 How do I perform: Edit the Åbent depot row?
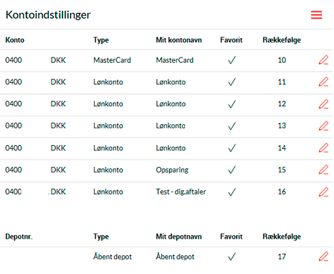pyautogui.click(x=323, y=257)
